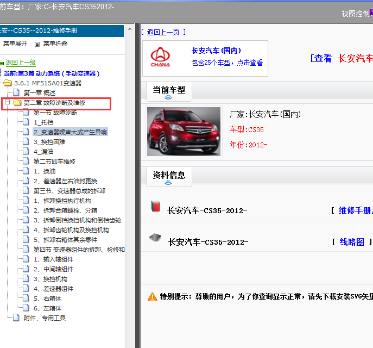This screenshot has height=348, width=373.
Task: Open the 线路图 link
Action: (352, 242)
